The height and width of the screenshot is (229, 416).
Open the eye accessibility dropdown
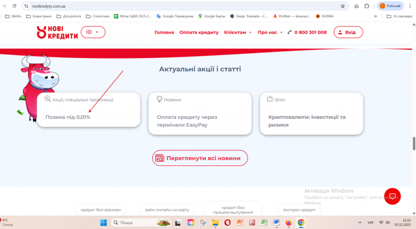[x=93, y=32]
